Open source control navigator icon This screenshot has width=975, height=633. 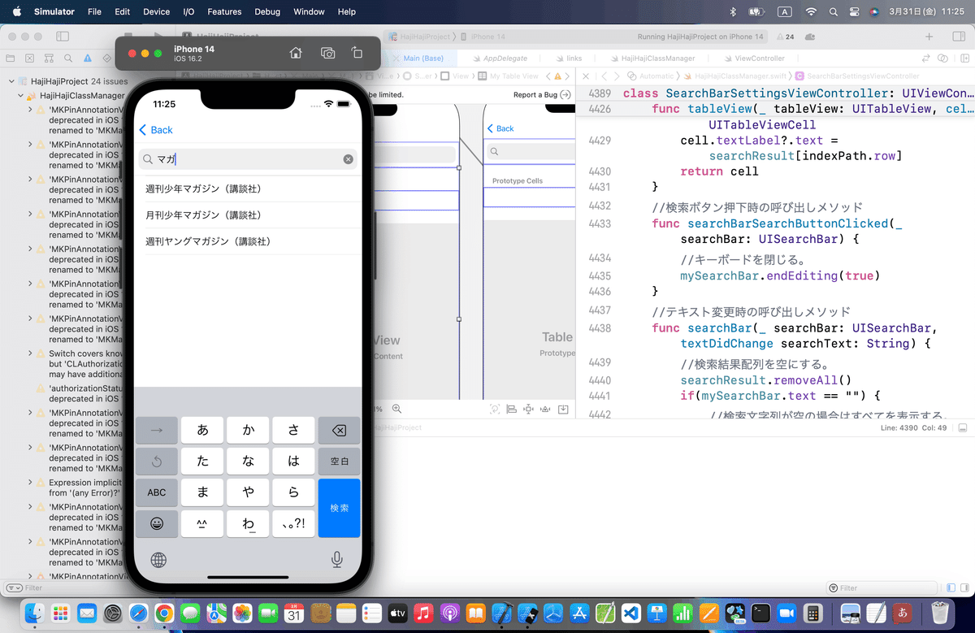pos(30,59)
